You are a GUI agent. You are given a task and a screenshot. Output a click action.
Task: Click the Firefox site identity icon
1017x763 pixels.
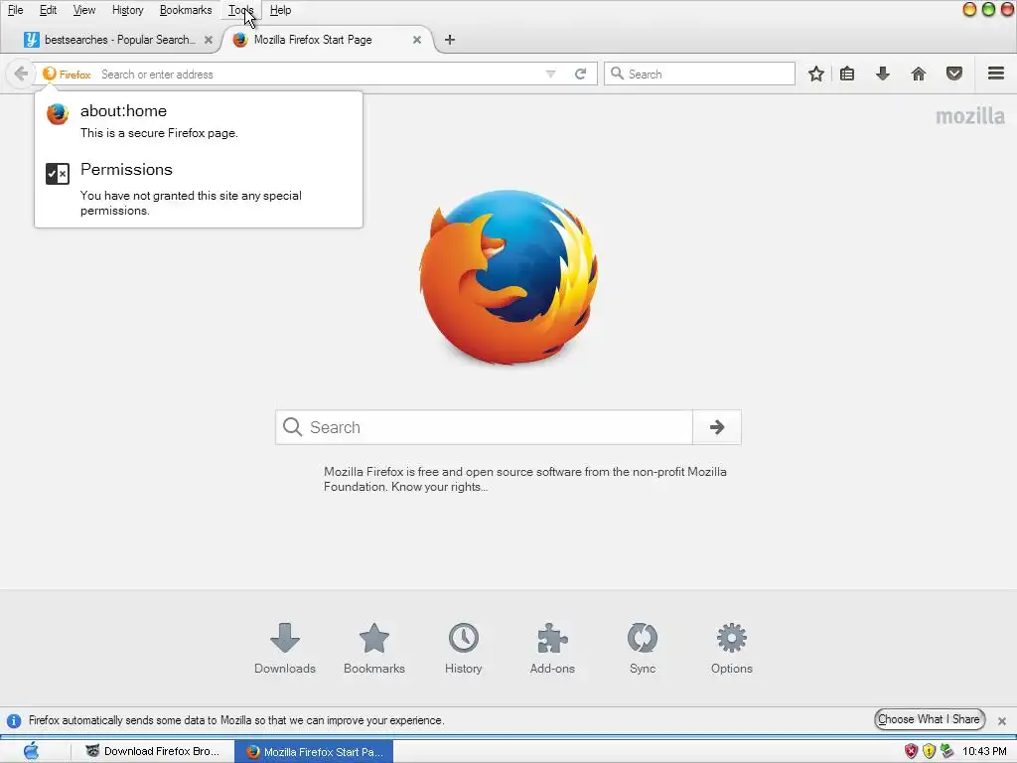pyautogui.click(x=67, y=74)
